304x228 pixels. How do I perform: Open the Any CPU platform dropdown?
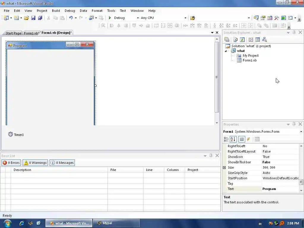(x=185, y=18)
